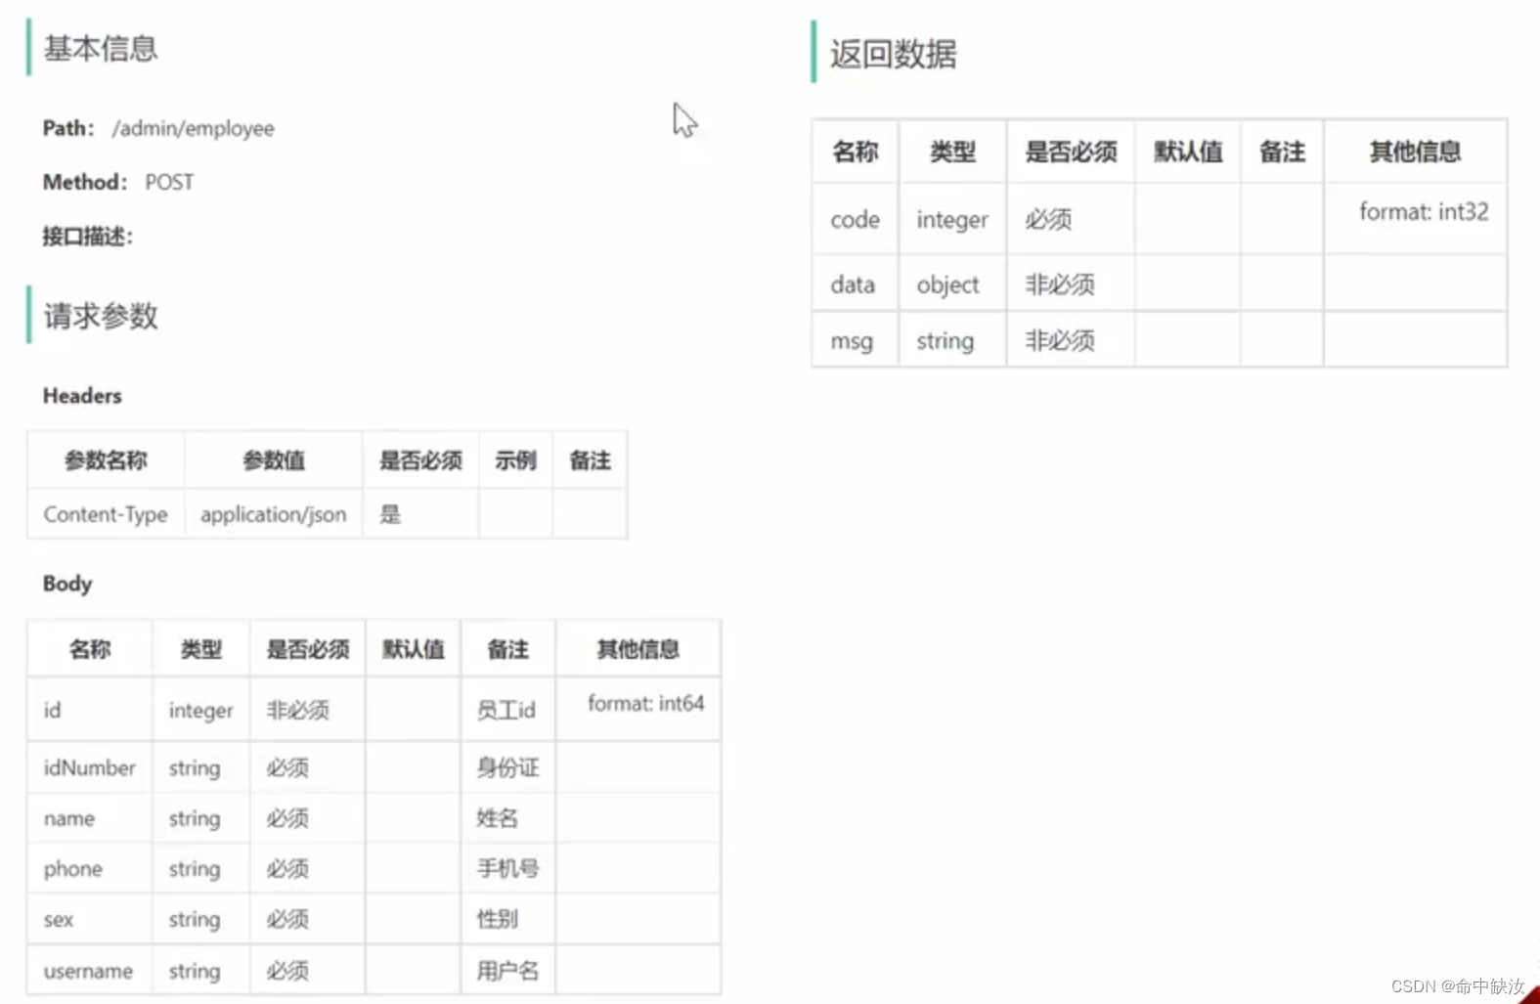Click the path value /admin/employee

pos(193,128)
